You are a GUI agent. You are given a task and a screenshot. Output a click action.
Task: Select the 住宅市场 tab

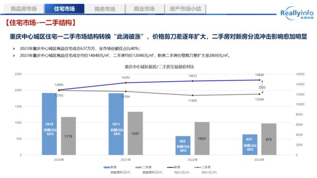pyautogui.click(x=64, y=9)
